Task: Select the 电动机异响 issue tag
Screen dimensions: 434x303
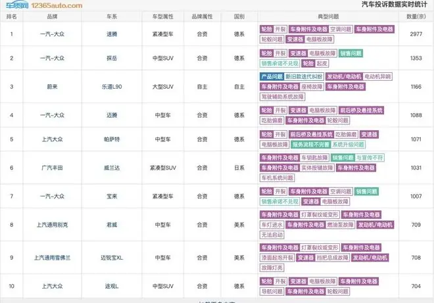Action: 377,77
